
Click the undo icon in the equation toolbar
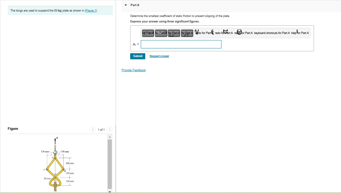pyautogui.click(x=197, y=32)
